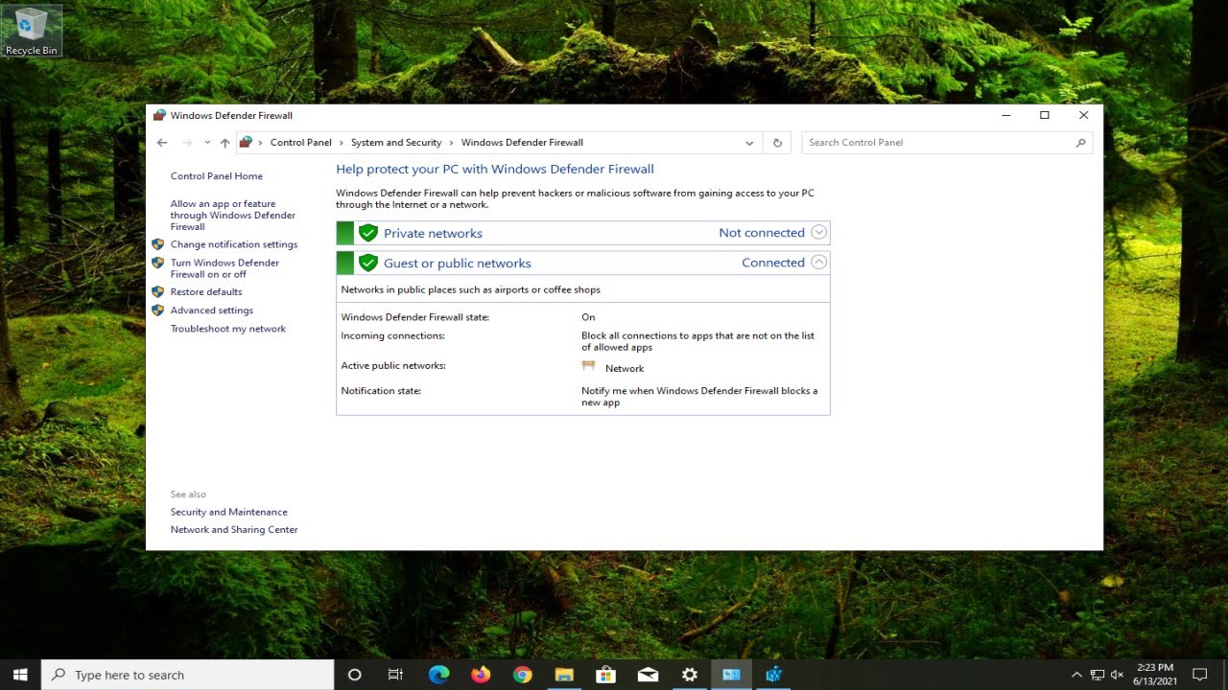Launch Google Chrome from taskbar
1228x690 pixels.
[522, 675]
